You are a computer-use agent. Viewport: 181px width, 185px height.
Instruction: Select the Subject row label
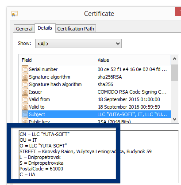click(x=37, y=114)
